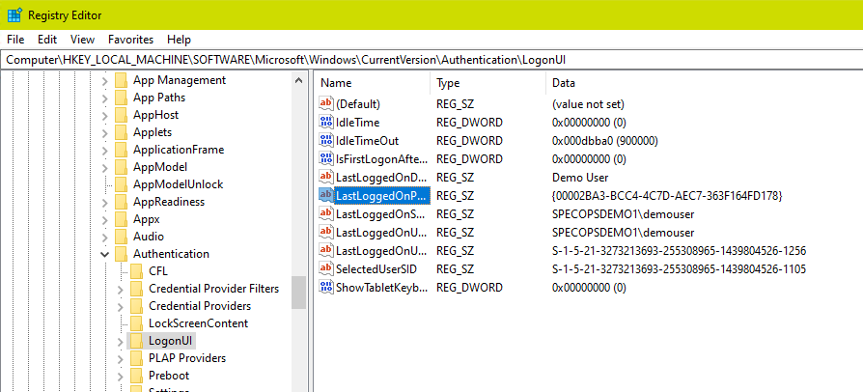Viewport: 863px width, 392px height.
Task: Click the 0x000dbba0 (900000) data cell
Action: [605, 141]
